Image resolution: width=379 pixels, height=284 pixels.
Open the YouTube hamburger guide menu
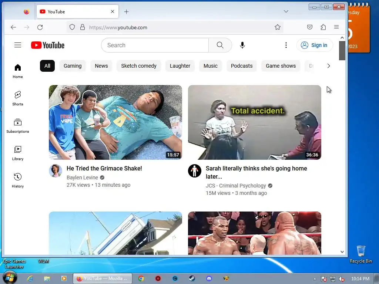[x=18, y=45]
